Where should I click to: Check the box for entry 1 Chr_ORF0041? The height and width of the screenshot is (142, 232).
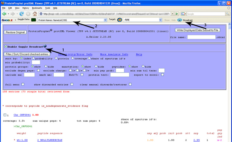click(x=5, y=115)
